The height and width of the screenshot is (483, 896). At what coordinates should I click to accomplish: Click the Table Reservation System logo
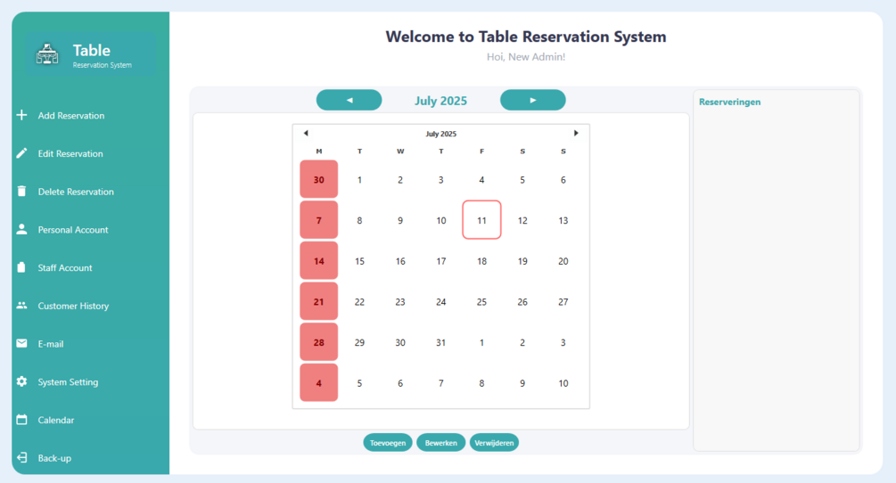47,55
